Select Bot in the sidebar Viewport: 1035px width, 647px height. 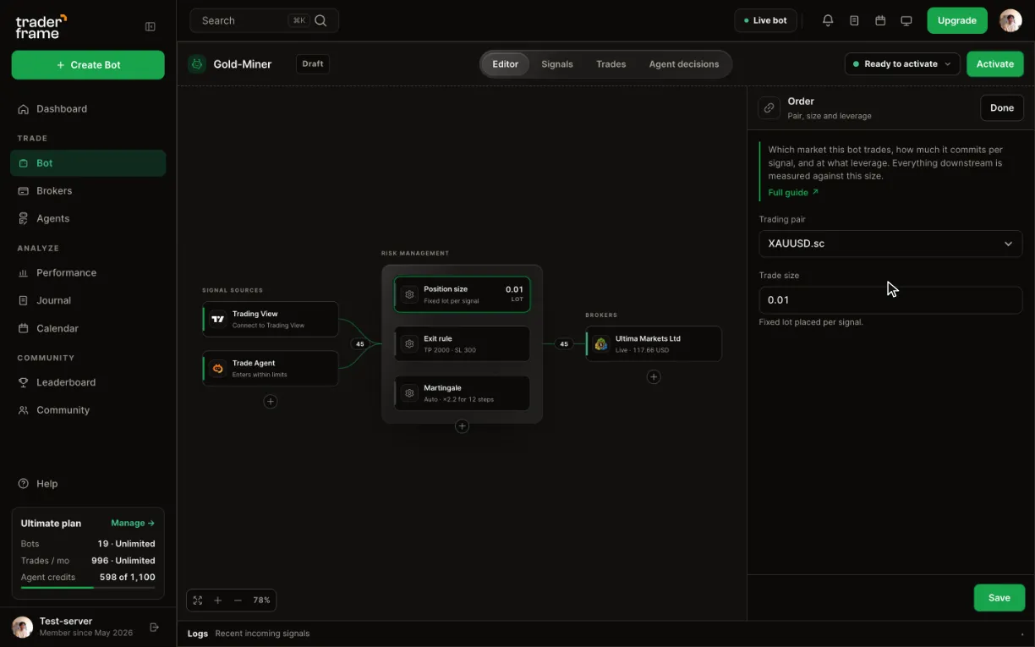[x=88, y=163]
